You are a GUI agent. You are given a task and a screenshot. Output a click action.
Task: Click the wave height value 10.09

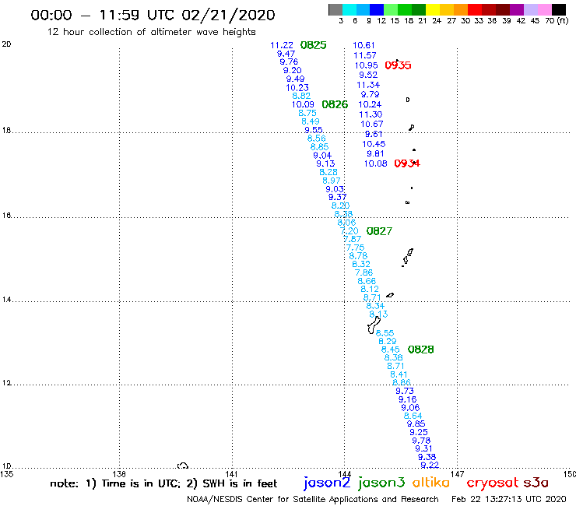point(303,104)
